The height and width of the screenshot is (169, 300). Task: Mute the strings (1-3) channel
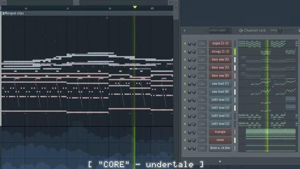tap(185, 52)
